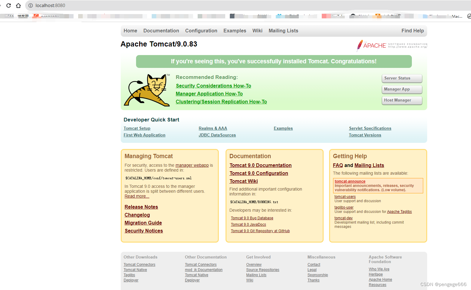Open the Release Notes link
This screenshot has width=471, height=290.
[x=141, y=207]
